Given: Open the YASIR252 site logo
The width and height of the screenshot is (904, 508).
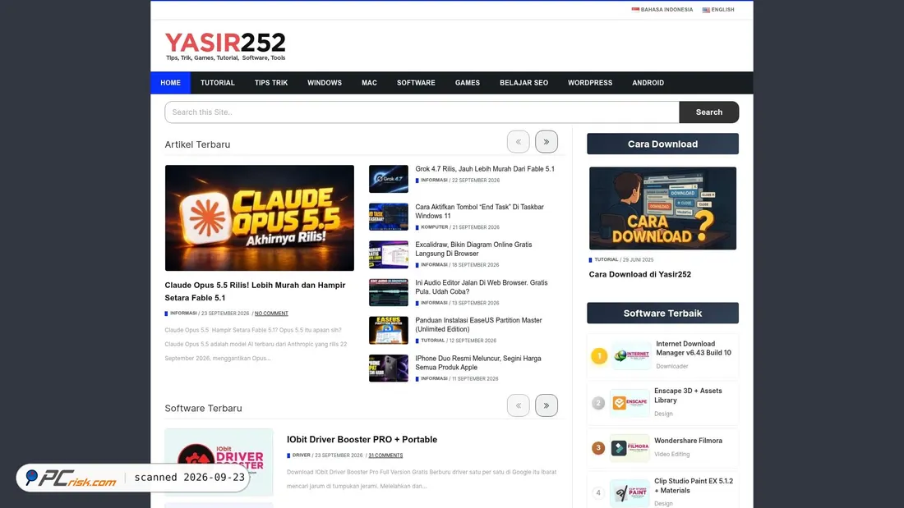Looking at the screenshot, I should (x=225, y=46).
